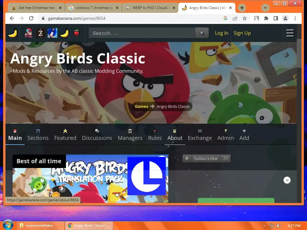Open the Main section tab

[15, 135]
